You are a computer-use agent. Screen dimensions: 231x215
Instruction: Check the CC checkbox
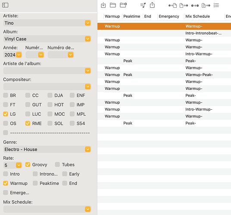point(28,95)
